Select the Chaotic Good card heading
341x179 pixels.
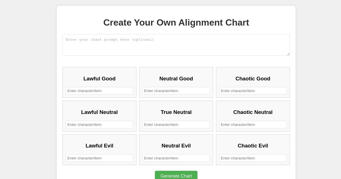(253, 79)
